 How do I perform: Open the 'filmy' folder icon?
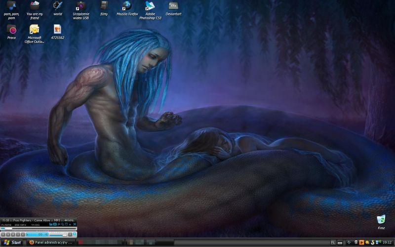104,8
